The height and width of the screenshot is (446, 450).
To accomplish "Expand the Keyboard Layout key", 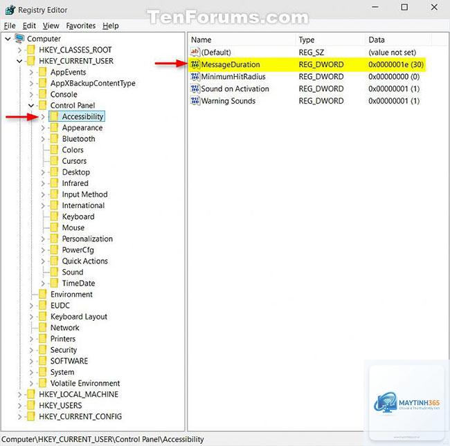I will [31, 317].
